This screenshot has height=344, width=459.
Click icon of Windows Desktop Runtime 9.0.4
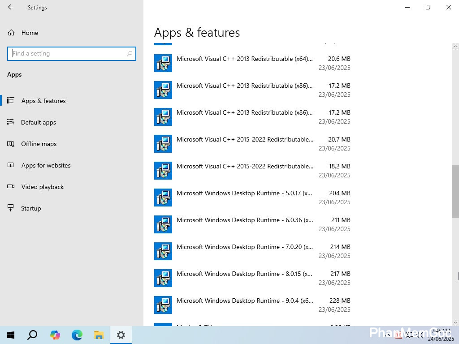tap(163, 305)
